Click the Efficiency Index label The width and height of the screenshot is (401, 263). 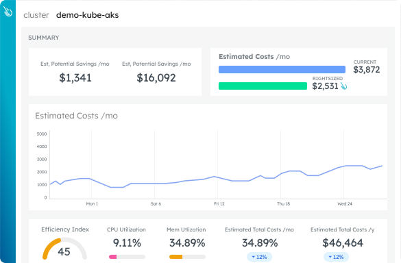click(65, 229)
